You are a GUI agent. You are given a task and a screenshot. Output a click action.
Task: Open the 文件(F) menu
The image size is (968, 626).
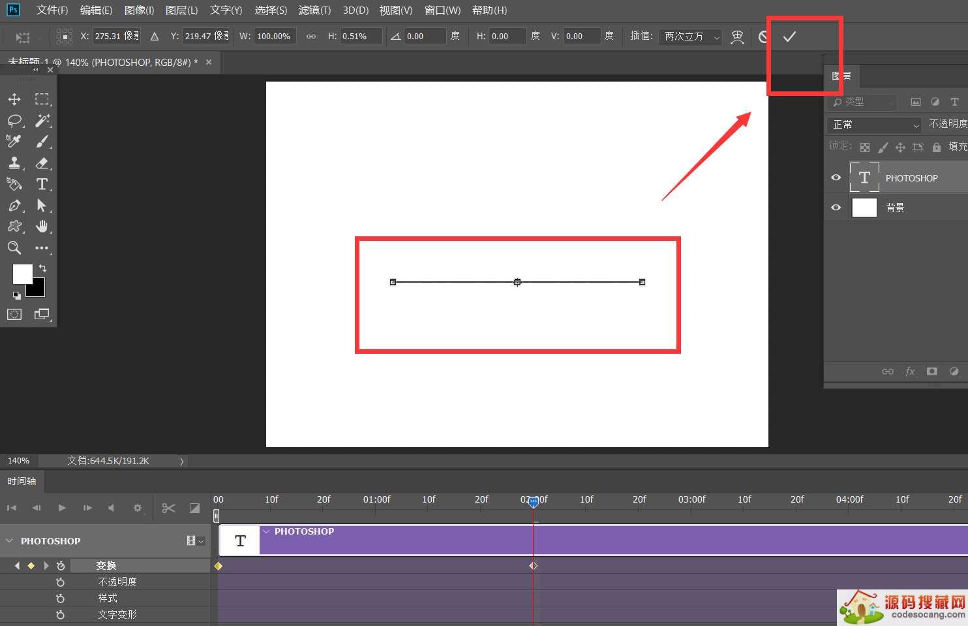click(52, 10)
